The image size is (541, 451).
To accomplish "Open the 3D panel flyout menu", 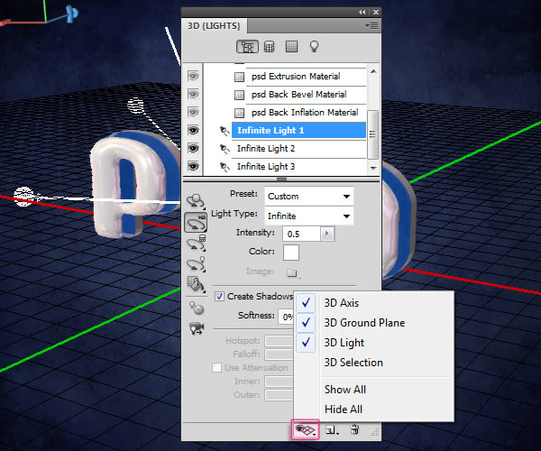I will (x=371, y=27).
